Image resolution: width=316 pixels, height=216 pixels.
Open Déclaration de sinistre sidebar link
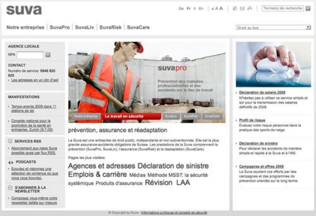tap(258, 143)
